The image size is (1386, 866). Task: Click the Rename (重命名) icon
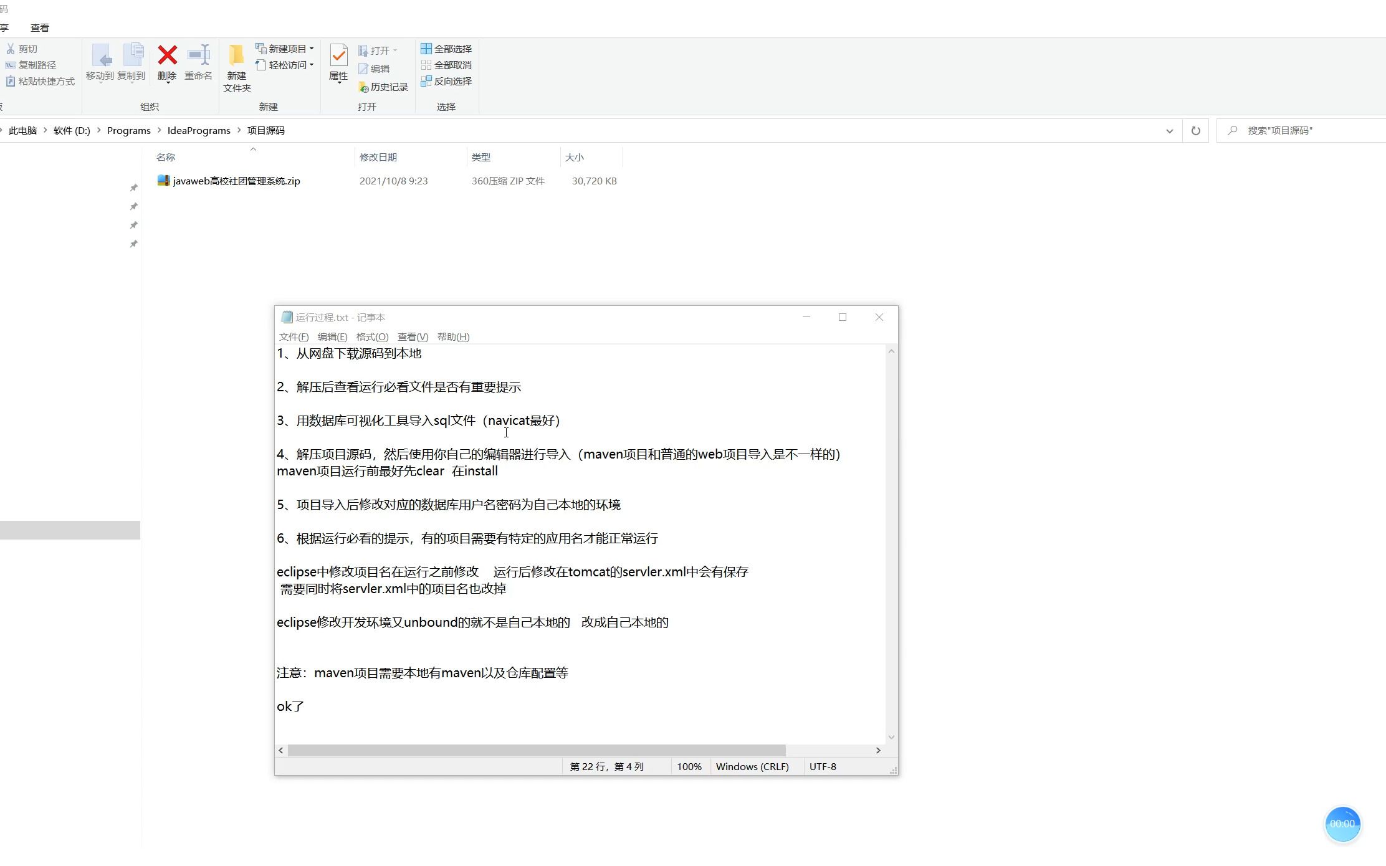(199, 55)
